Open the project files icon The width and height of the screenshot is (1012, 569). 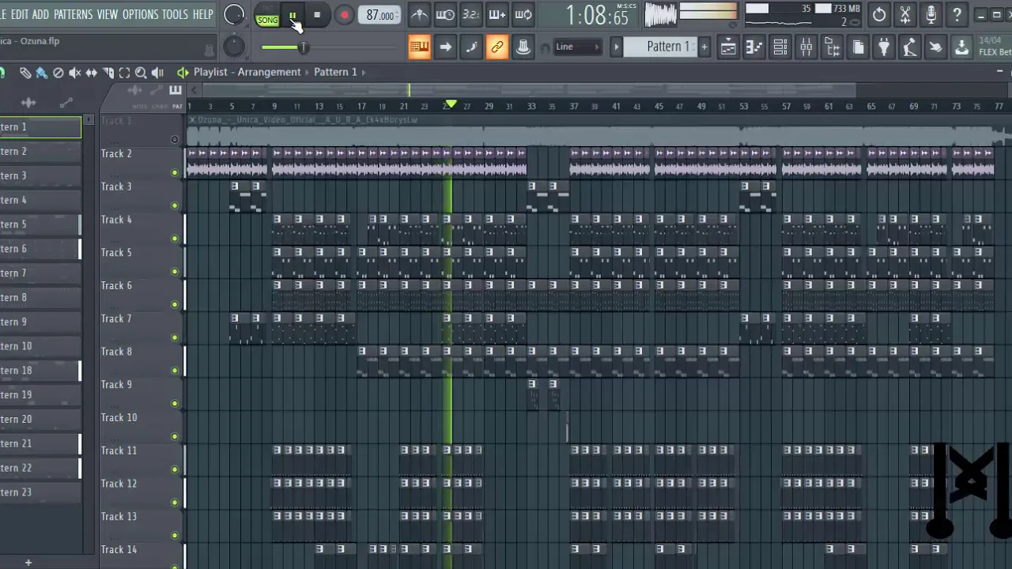(859, 47)
